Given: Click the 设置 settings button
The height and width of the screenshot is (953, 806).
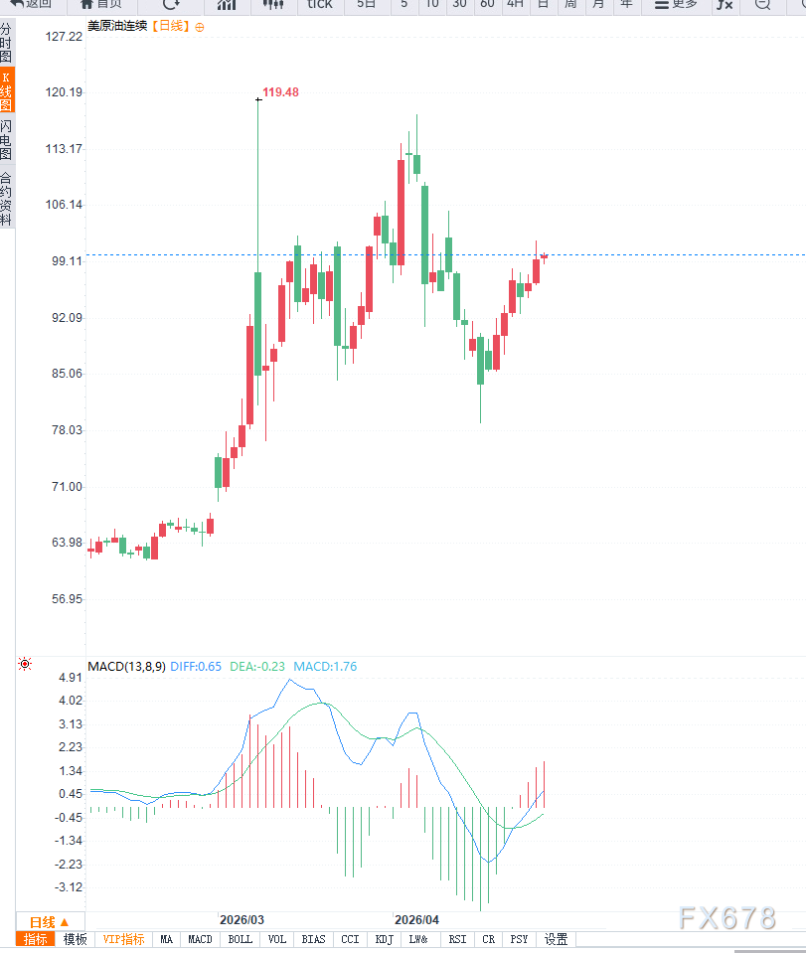Looking at the screenshot, I should click(x=556, y=939).
